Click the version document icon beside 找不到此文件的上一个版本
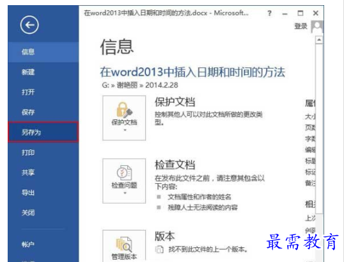 (x=159, y=249)
